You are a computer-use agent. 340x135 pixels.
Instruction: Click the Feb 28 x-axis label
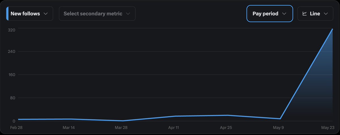[16, 128]
